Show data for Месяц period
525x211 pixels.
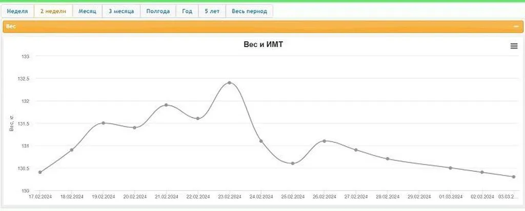87,11
